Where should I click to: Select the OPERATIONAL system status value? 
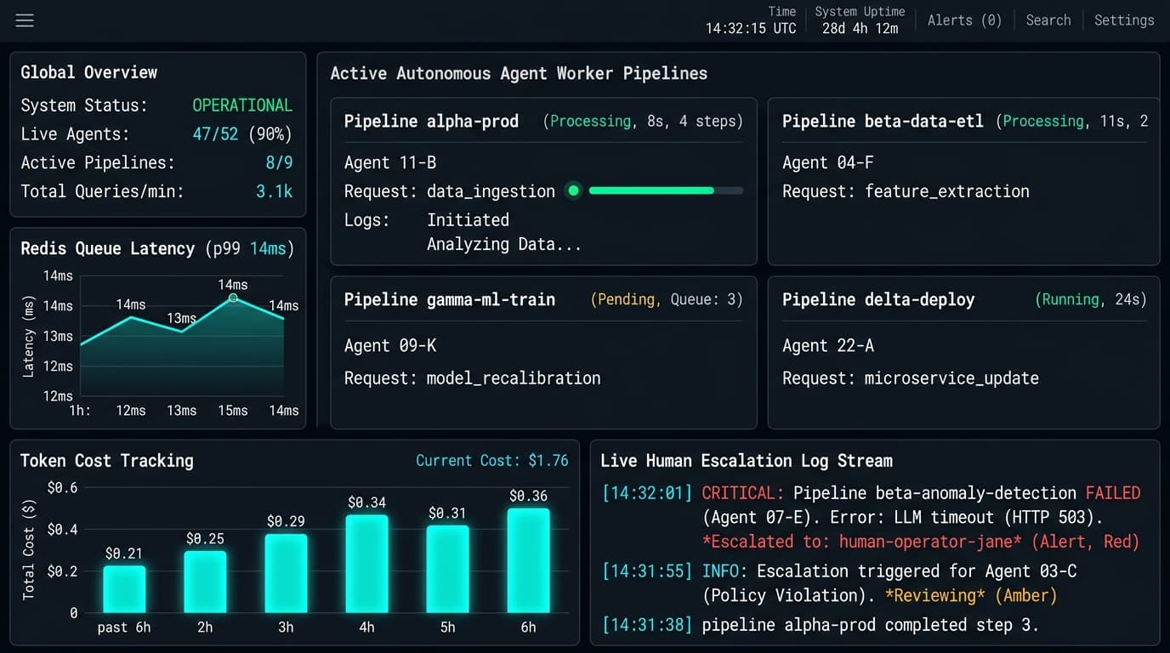pyautogui.click(x=242, y=105)
